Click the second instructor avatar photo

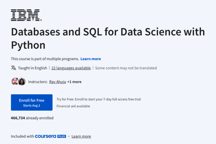click(22, 82)
